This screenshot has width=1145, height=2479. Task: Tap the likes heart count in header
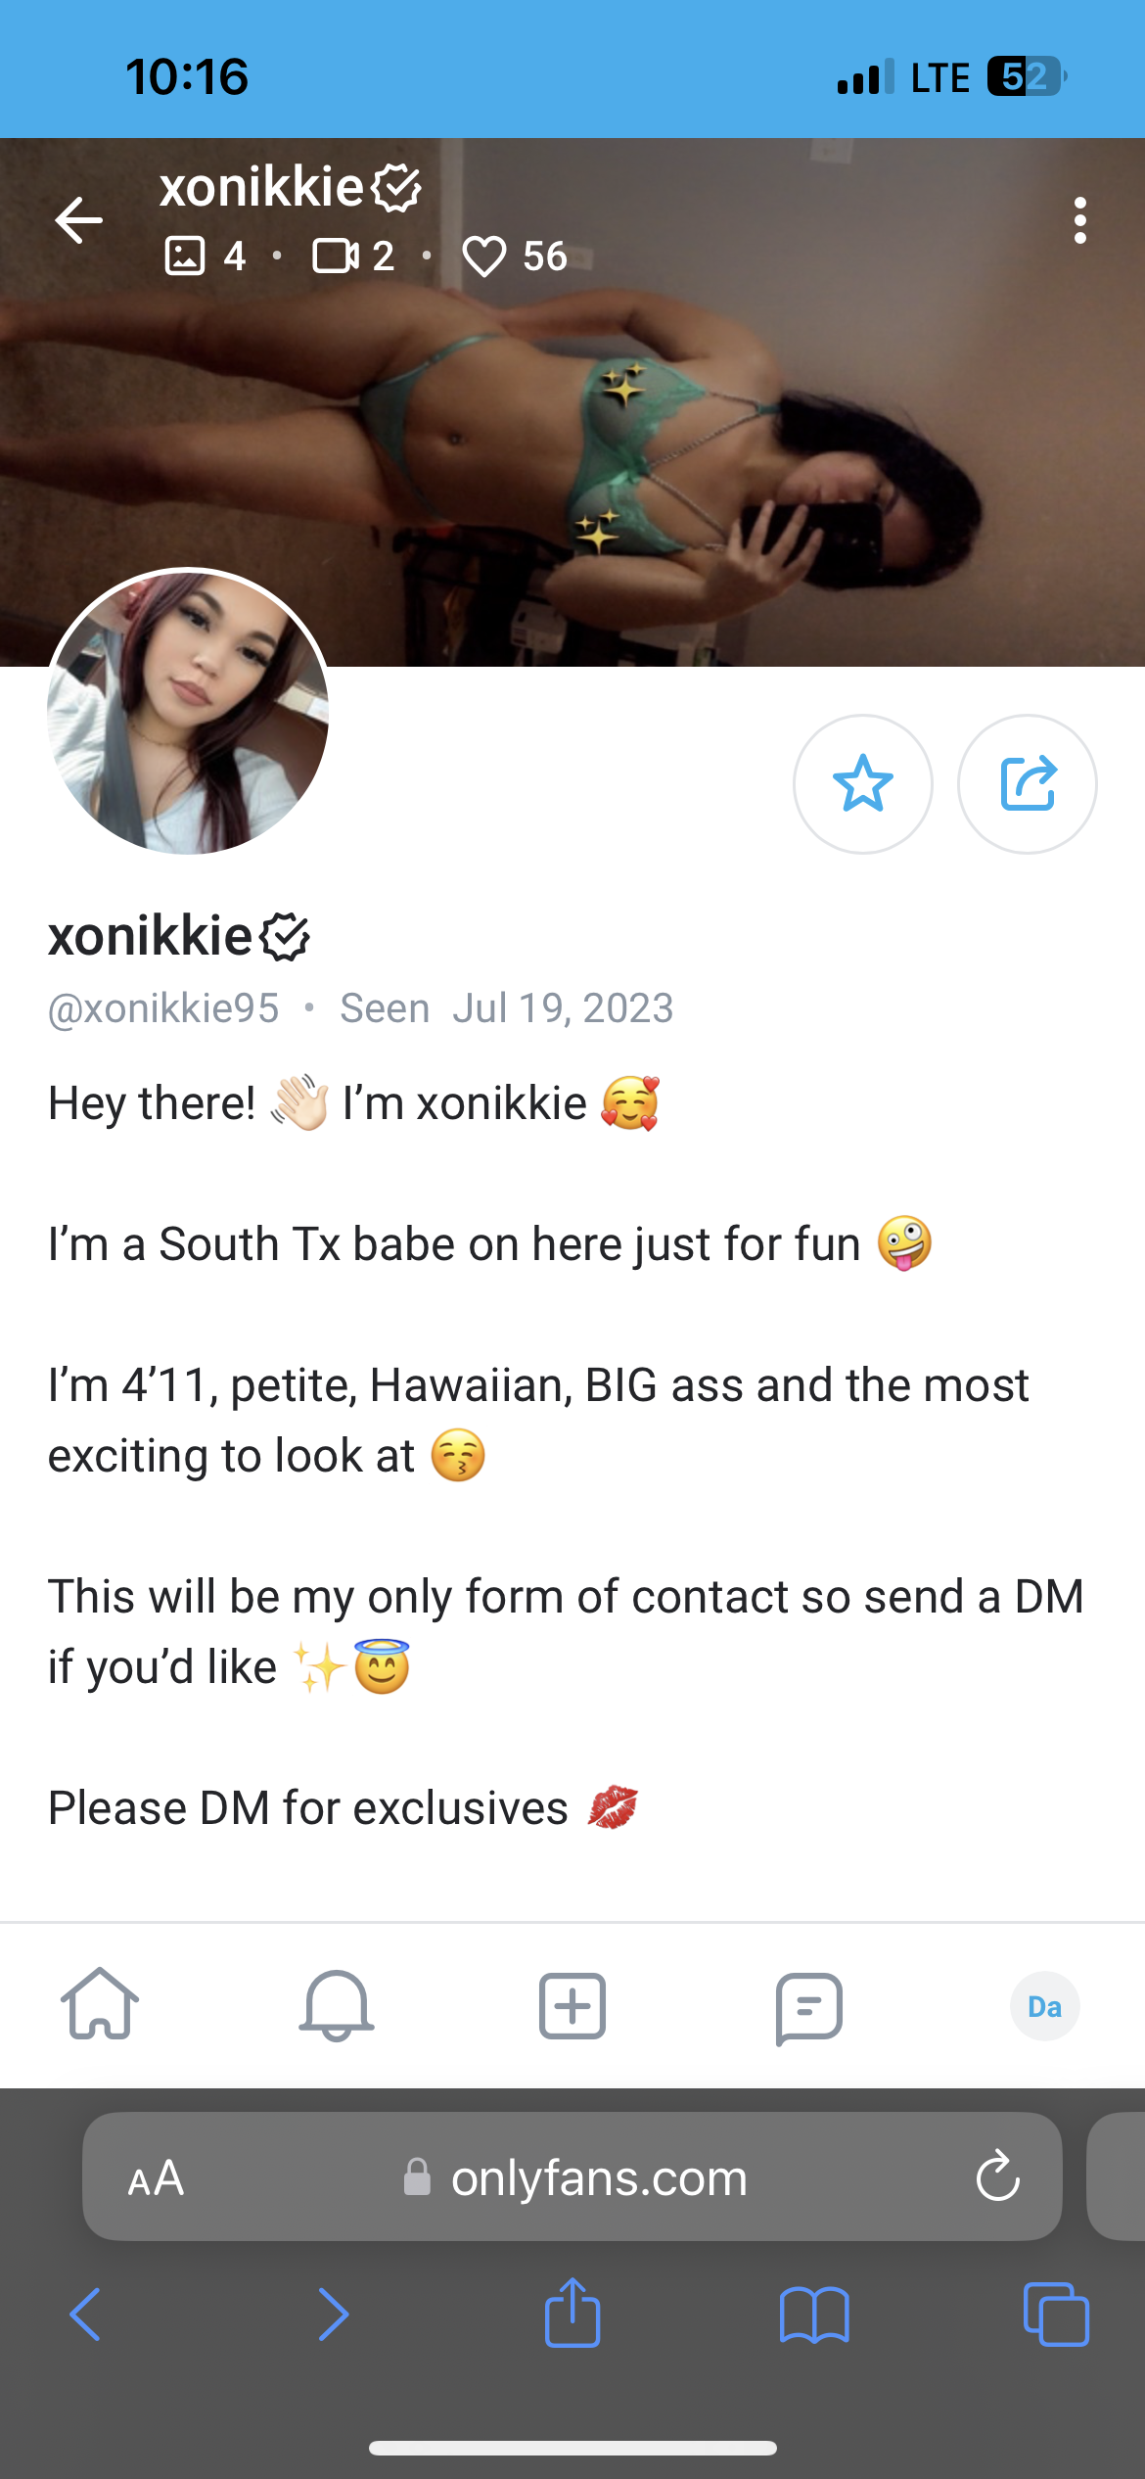pos(515,257)
